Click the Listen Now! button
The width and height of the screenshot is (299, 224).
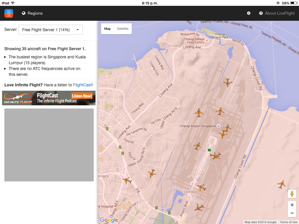82,96
